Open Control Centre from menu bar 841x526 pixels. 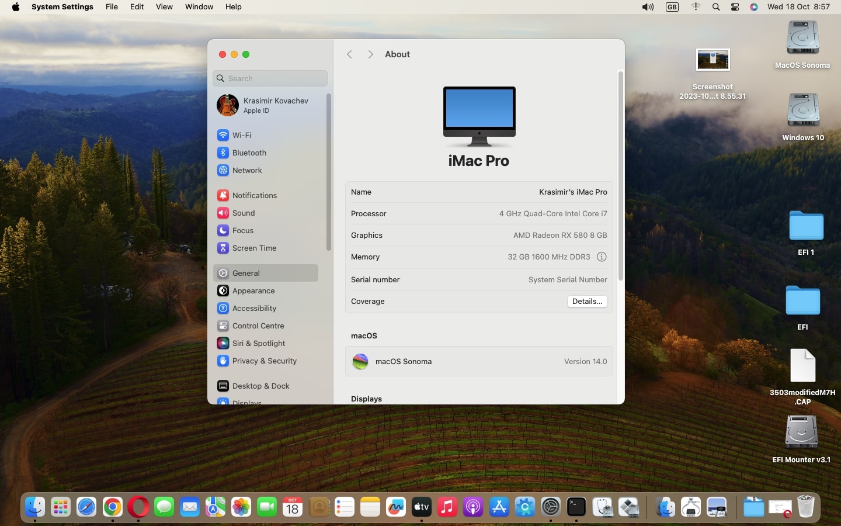coord(735,7)
